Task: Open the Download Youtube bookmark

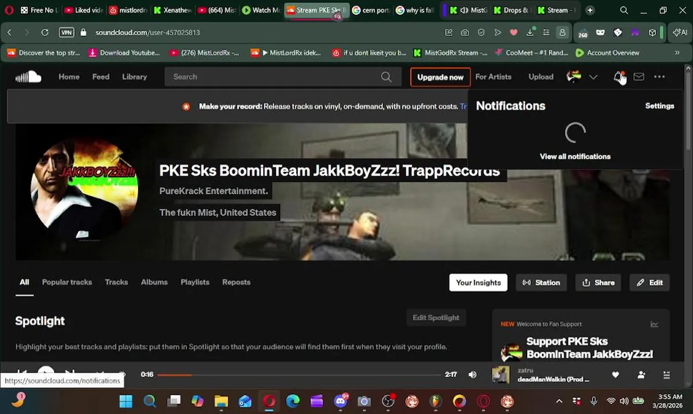Action: (124, 53)
